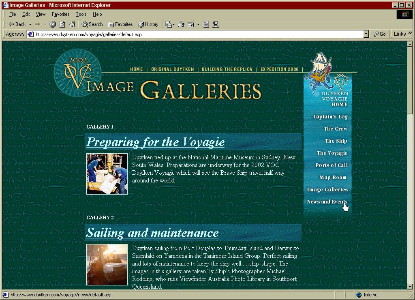Open the File menu
Image resolution: width=415 pixels, height=300 pixels.
click(x=13, y=14)
